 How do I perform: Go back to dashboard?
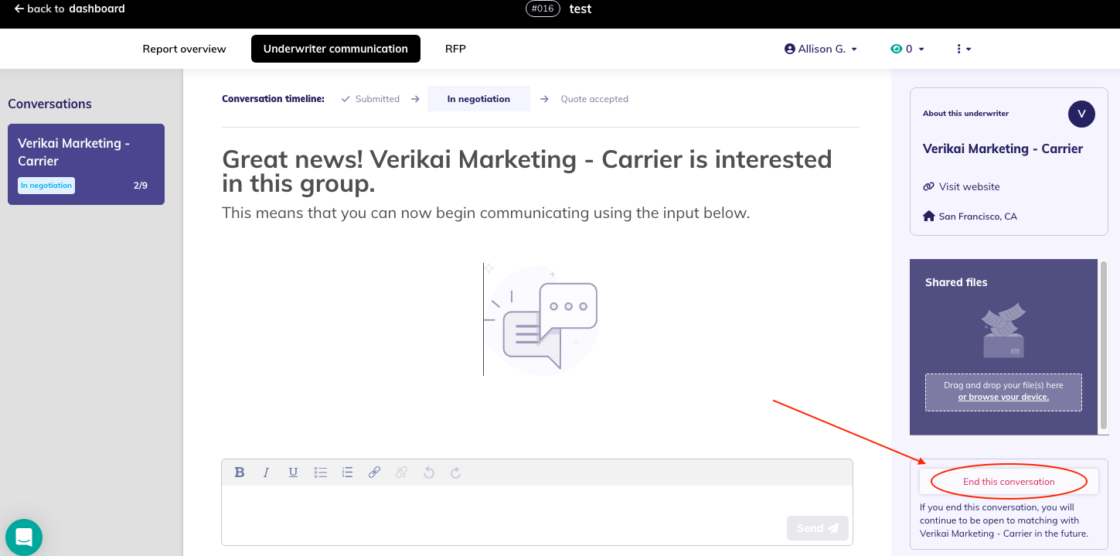tap(70, 9)
